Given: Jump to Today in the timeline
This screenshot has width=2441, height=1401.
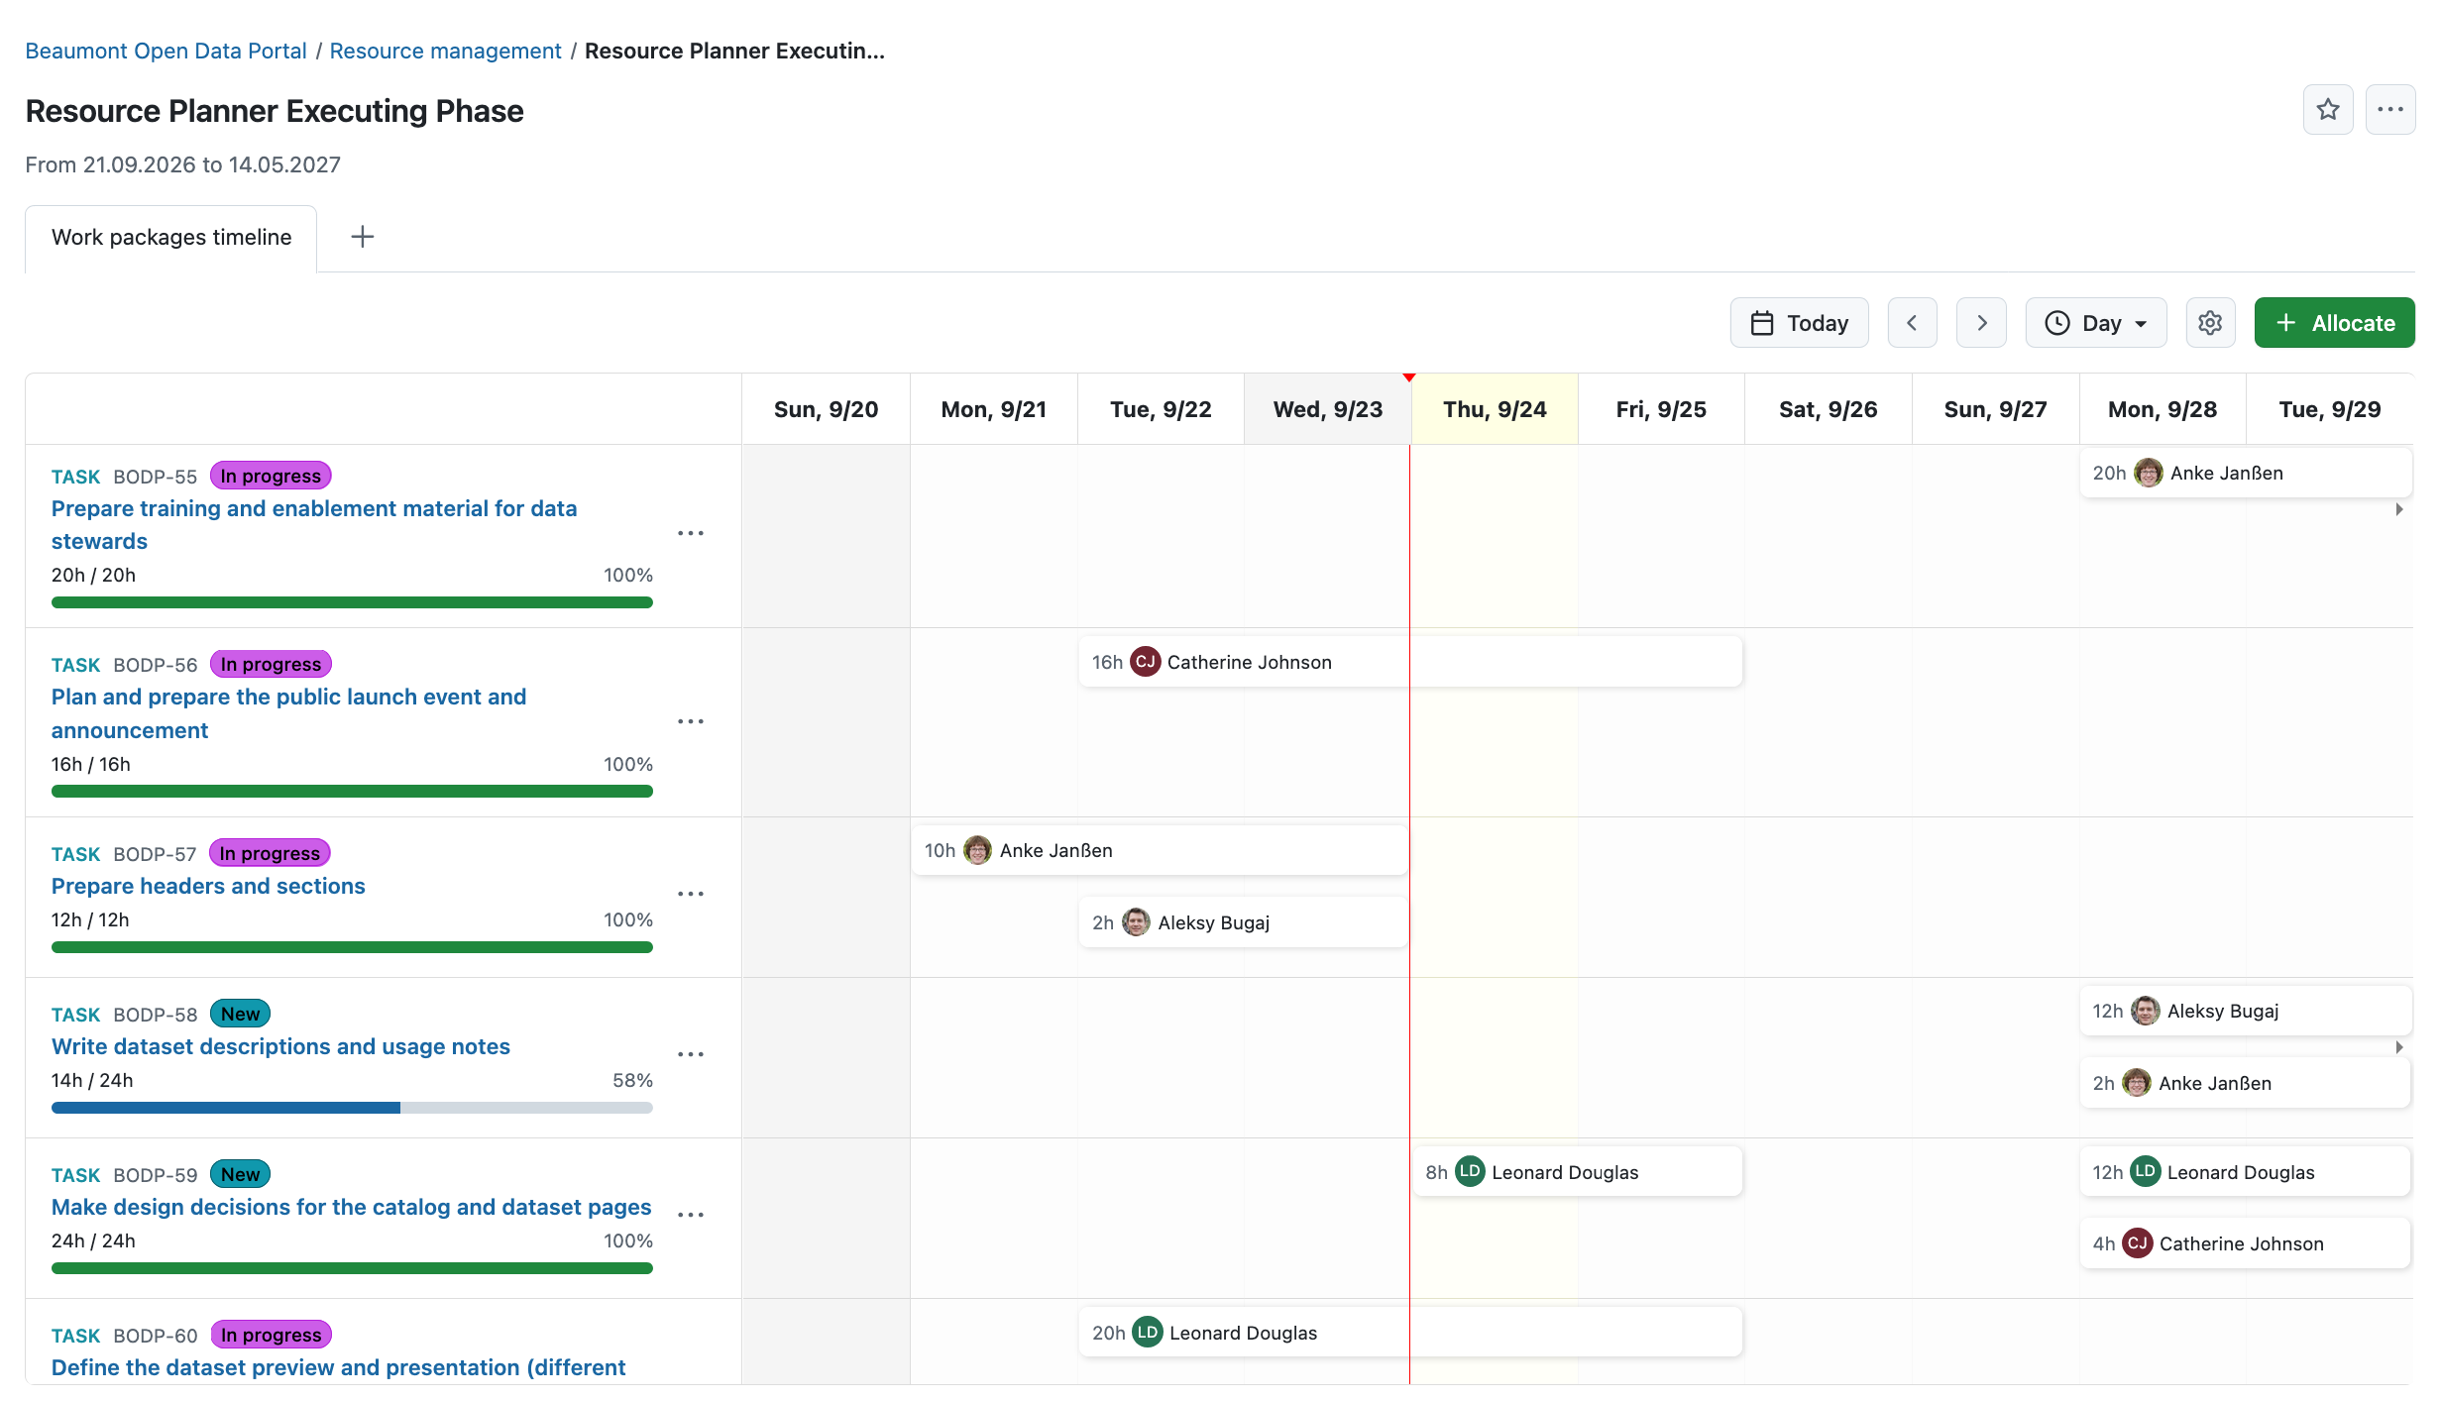Looking at the screenshot, I should (x=1799, y=323).
